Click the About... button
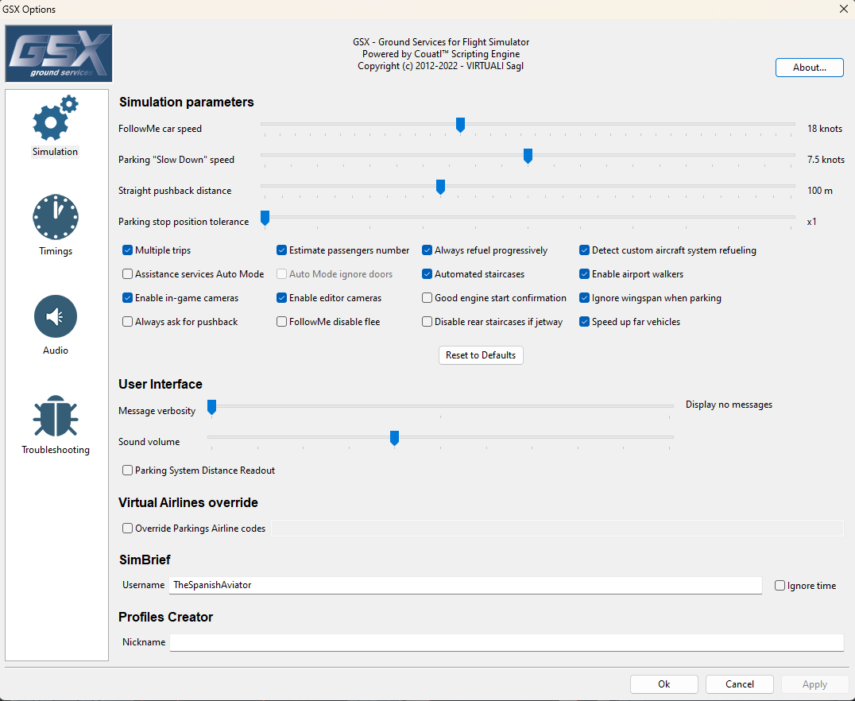 tap(809, 68)
